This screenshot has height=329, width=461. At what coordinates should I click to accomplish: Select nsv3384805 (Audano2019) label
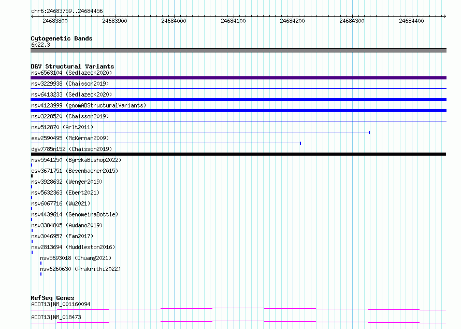[x=67, y=225]
